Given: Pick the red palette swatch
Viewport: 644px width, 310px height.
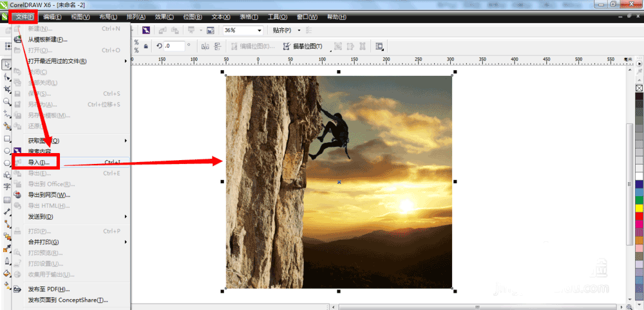Looking at the screenshot, I should pos(639,215).
